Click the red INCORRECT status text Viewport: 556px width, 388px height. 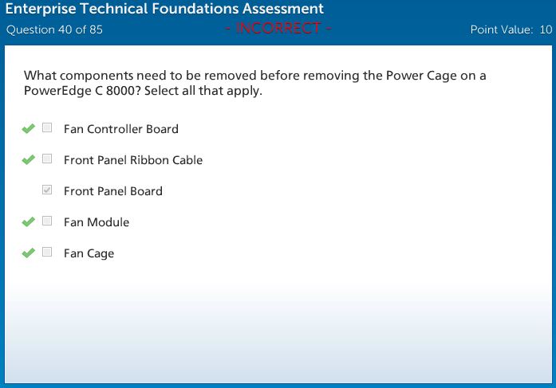click(x=278, y=29)
